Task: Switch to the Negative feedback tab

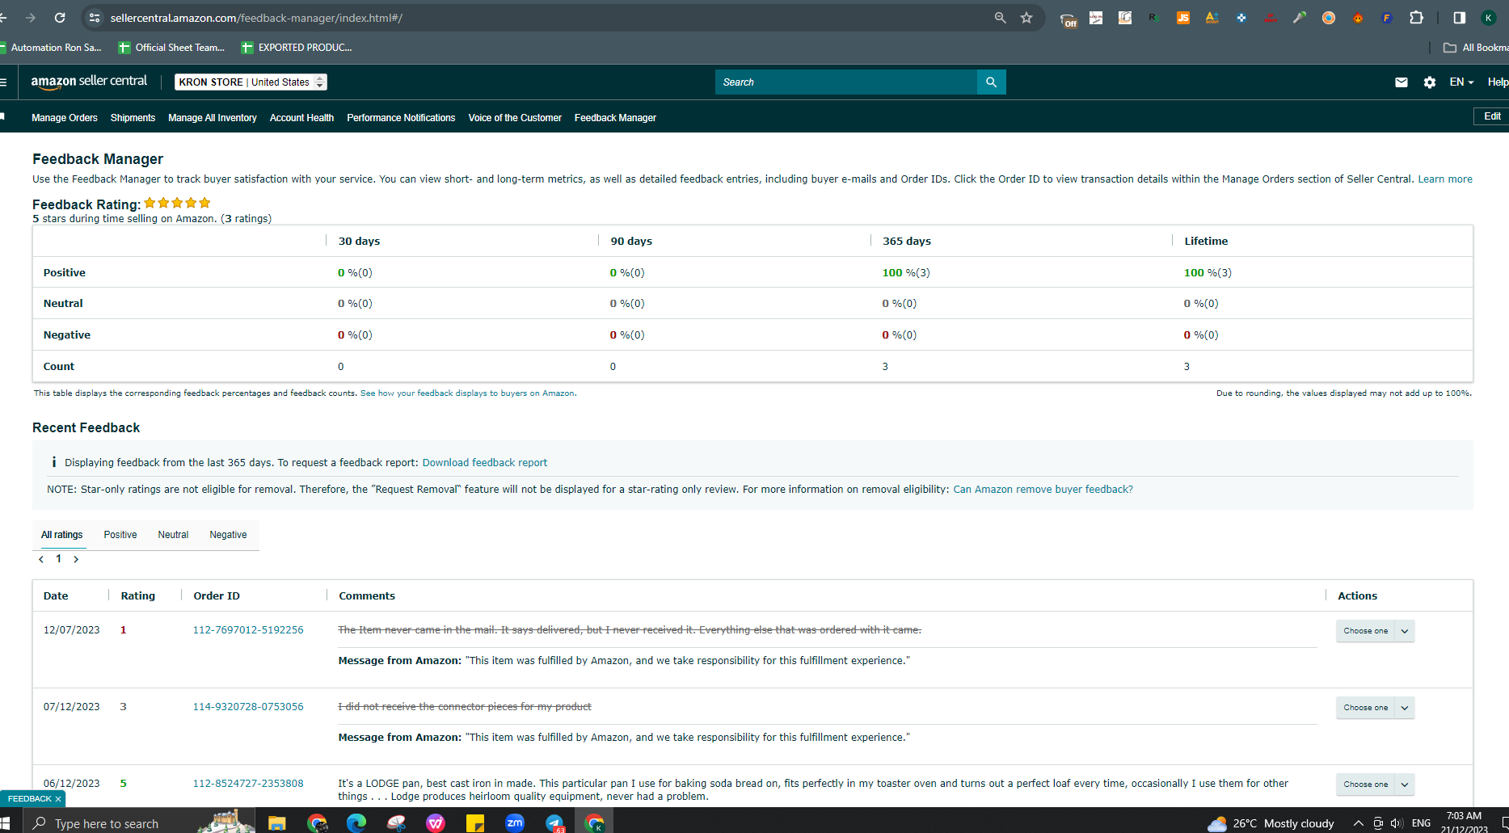Action: point(228,535)
